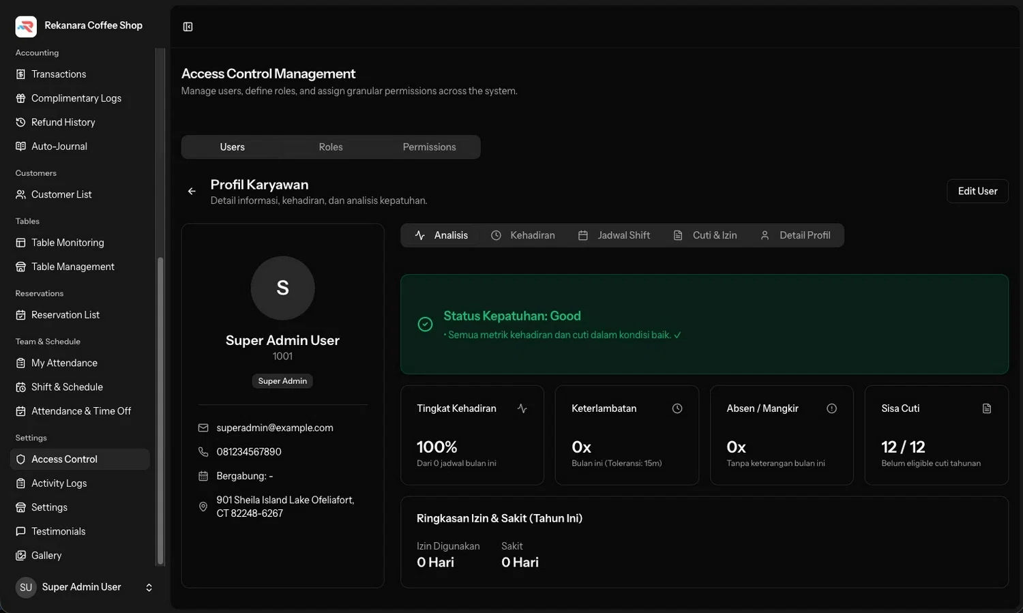Open the Detail Profil tab

(795, 235)
